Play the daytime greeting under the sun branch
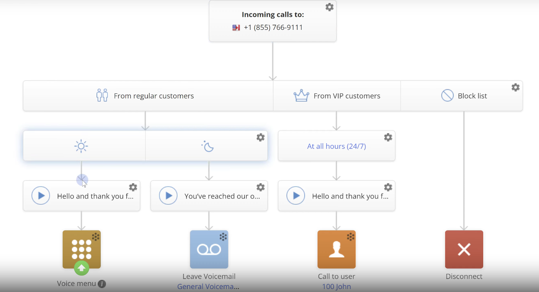 [x=41, y=196]
